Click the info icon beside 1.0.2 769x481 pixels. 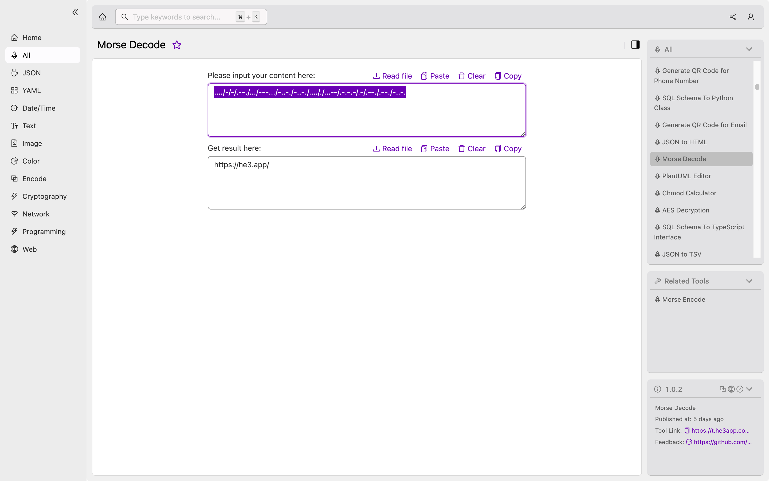click(x=657, y=389)
